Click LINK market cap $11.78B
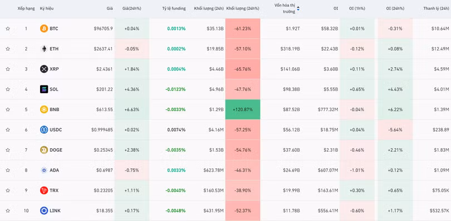This screenshot has width=451, height=221. (291, 210)
